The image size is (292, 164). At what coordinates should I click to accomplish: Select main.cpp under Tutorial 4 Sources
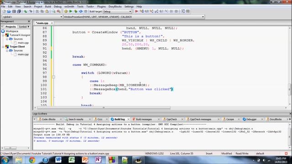(23, 43)
